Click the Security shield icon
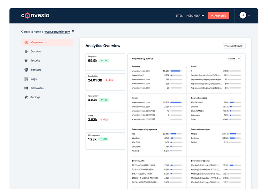 (x=26, y=60)
